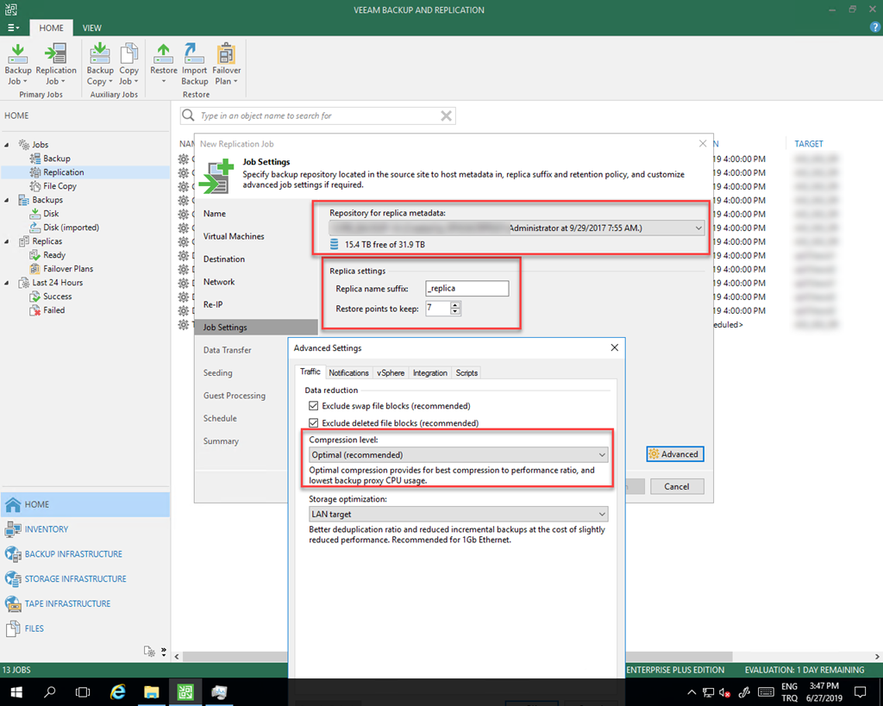Open the Backup Infrastructure pane
883x706 pixels.
click(x=85, y=554)
